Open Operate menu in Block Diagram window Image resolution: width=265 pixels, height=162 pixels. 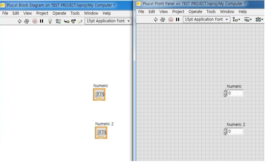[x=59, y=13]
